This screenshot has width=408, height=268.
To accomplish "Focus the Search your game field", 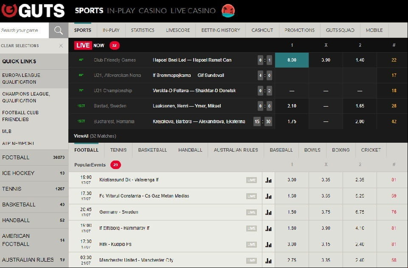I will 25,30.
